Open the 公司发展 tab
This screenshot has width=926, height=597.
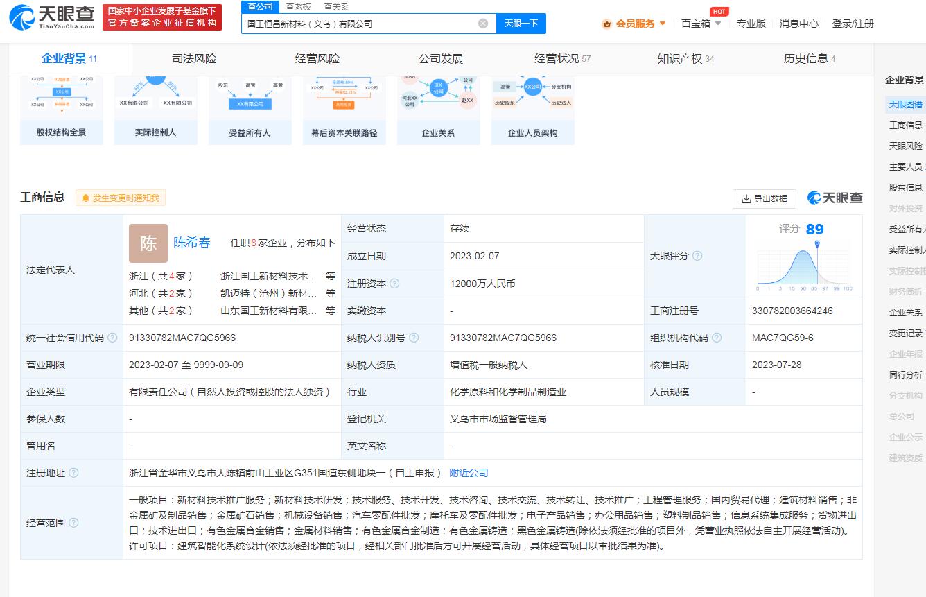click(441, 58)
